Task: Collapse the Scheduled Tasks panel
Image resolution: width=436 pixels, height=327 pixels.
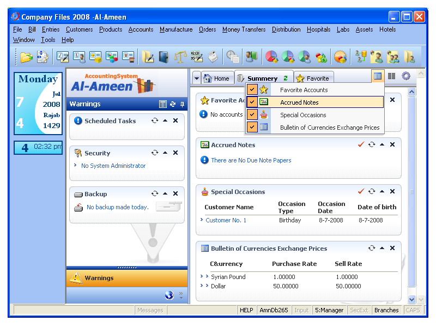Action: coord(165,121)
